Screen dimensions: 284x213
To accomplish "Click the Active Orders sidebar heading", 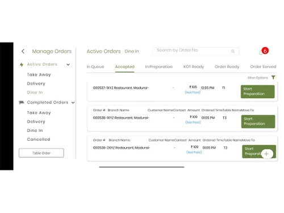I will [x=42, y=64].
